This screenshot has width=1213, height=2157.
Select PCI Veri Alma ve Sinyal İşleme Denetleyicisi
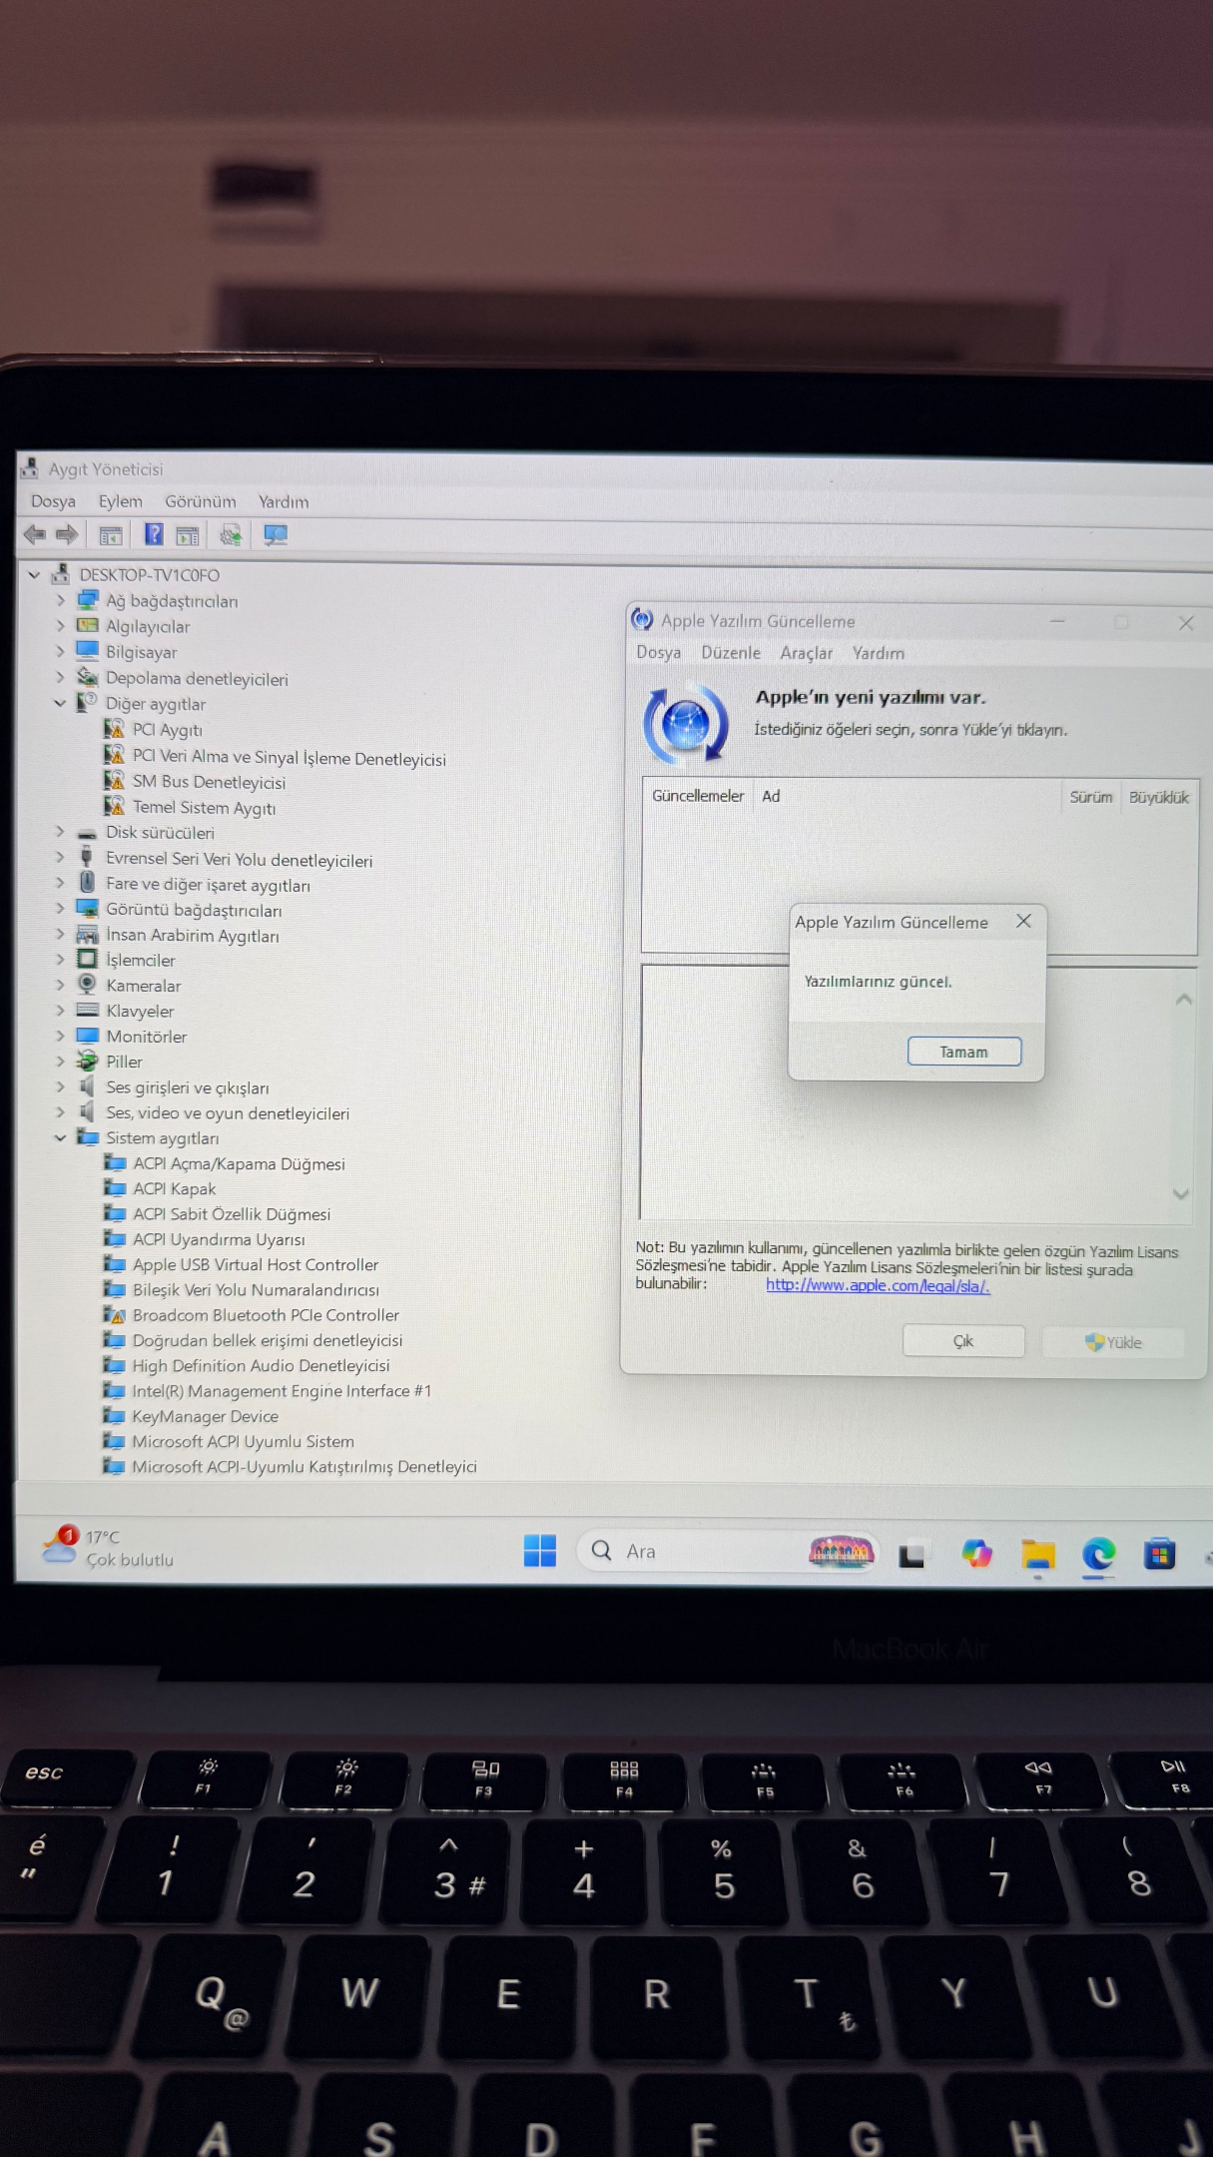point(290,758)
